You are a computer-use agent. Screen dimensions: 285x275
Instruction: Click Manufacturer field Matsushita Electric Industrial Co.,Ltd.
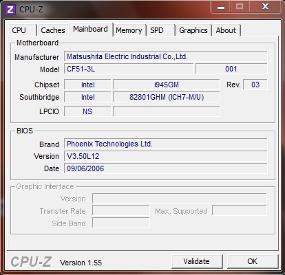click(166, 56)
